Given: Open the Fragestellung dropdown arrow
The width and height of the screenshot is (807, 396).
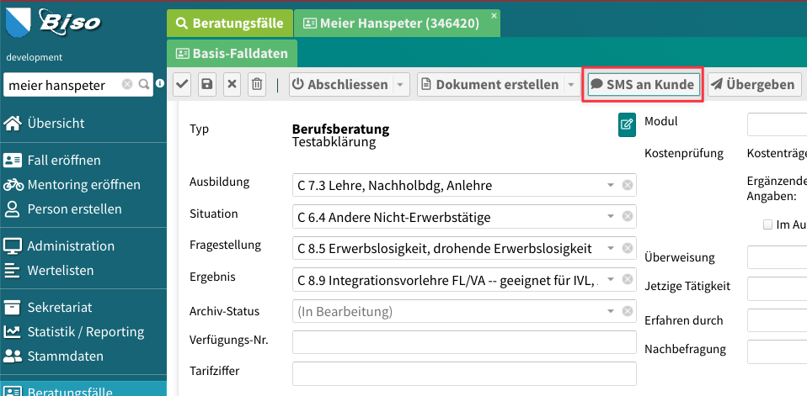Looking at the screenshot, I should pos(611,249).
